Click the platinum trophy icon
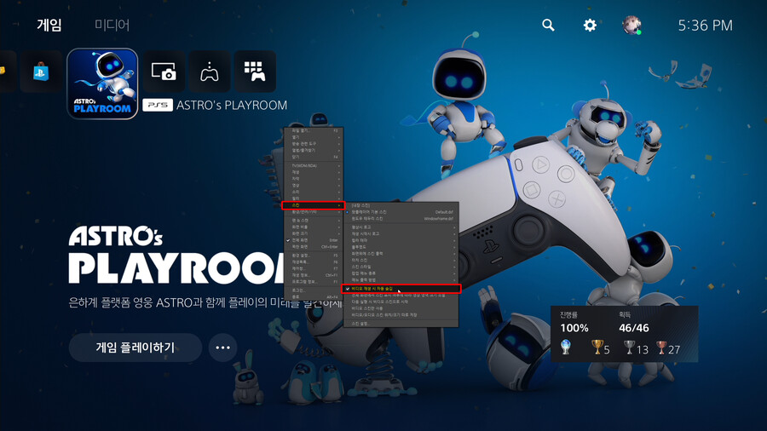This screenshot has width=767, height=431. (x=566, y=347)
